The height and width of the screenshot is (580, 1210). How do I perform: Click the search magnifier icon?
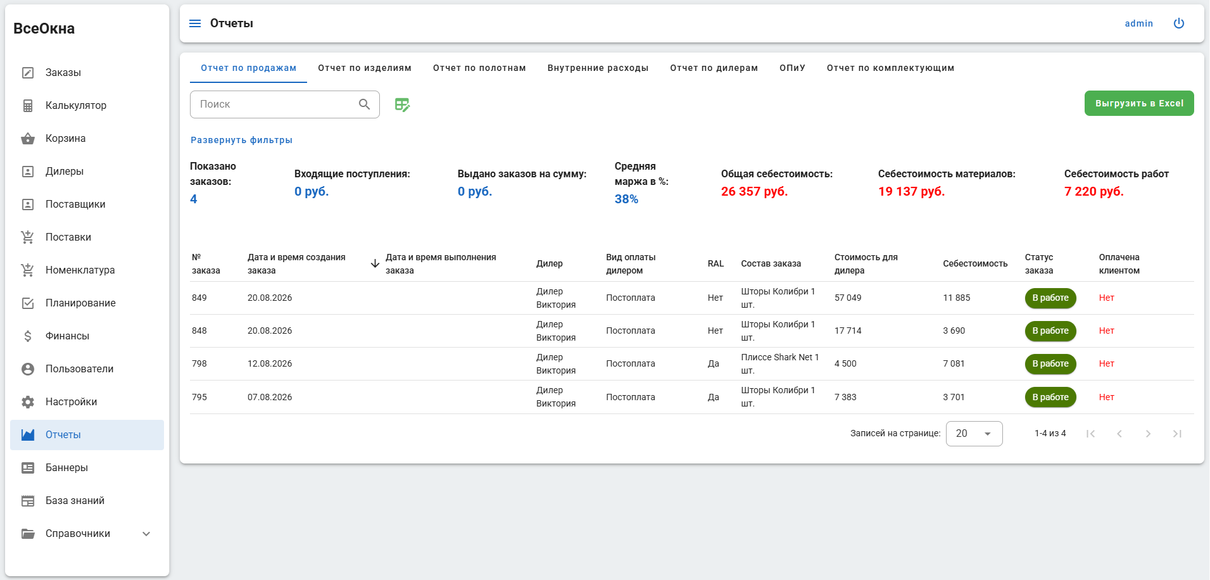tap(364, 104)
